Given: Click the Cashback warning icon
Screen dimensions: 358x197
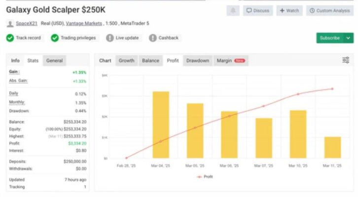Looking at the screenshot, I should 152,38.
